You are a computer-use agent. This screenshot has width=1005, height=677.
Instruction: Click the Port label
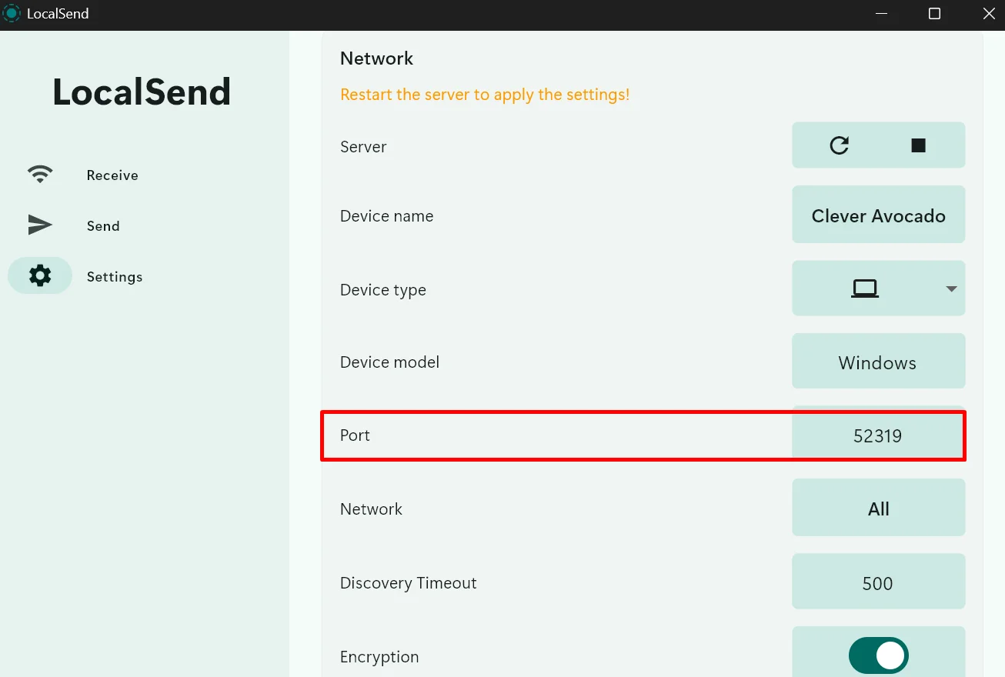[355, 435]
